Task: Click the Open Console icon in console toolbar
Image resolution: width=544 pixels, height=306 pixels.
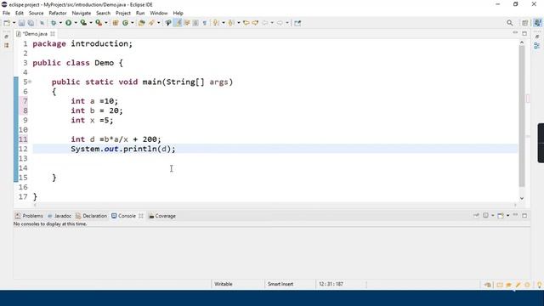Action: 501,216
